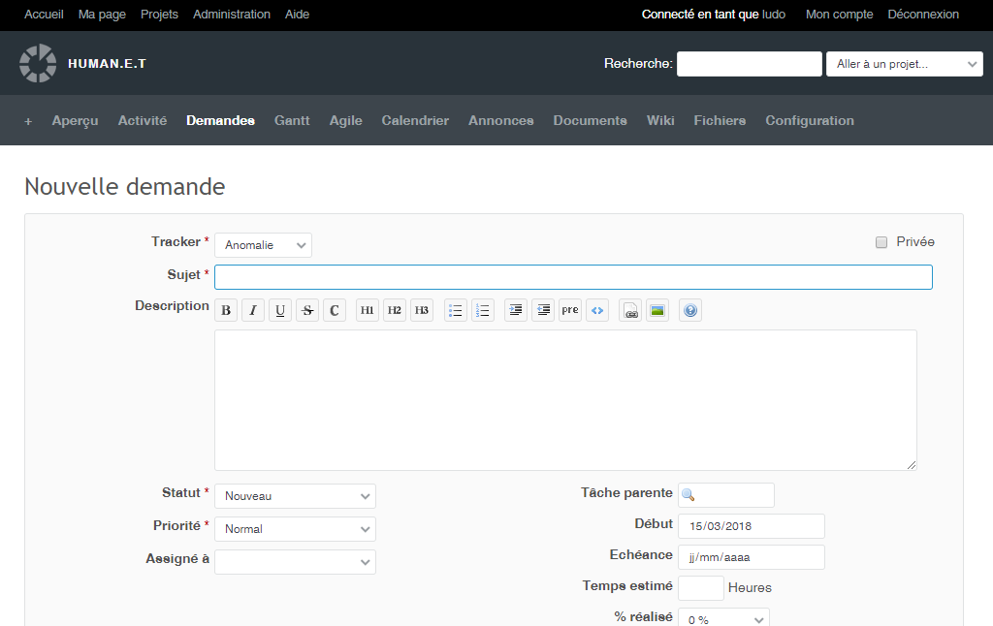Click magnifier icon in Tâche parente field
Viewport: 993px width, 626px height.
[689, 495]
